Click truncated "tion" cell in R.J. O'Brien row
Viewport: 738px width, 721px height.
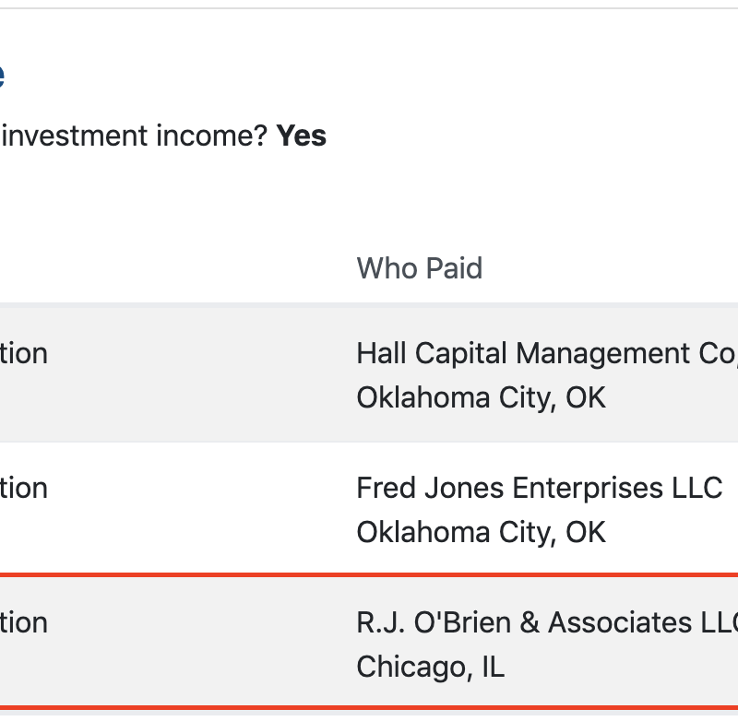coord(23,622)
